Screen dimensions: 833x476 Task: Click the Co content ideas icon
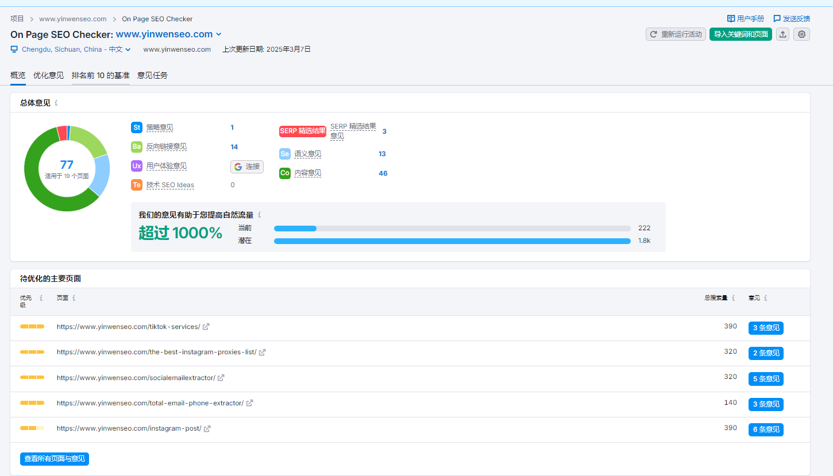point(285,173)
